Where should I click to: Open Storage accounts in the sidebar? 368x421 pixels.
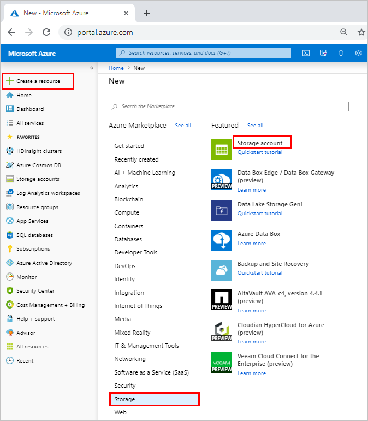(38, 179)
